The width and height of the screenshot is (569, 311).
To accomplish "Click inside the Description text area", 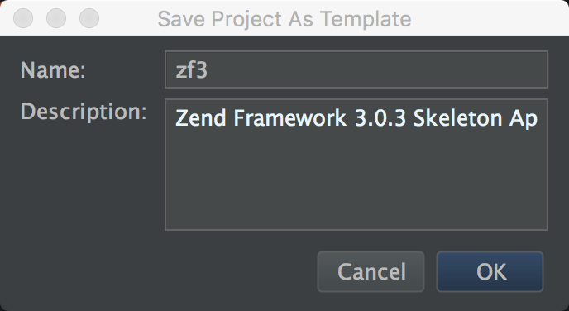I will 356,165.
